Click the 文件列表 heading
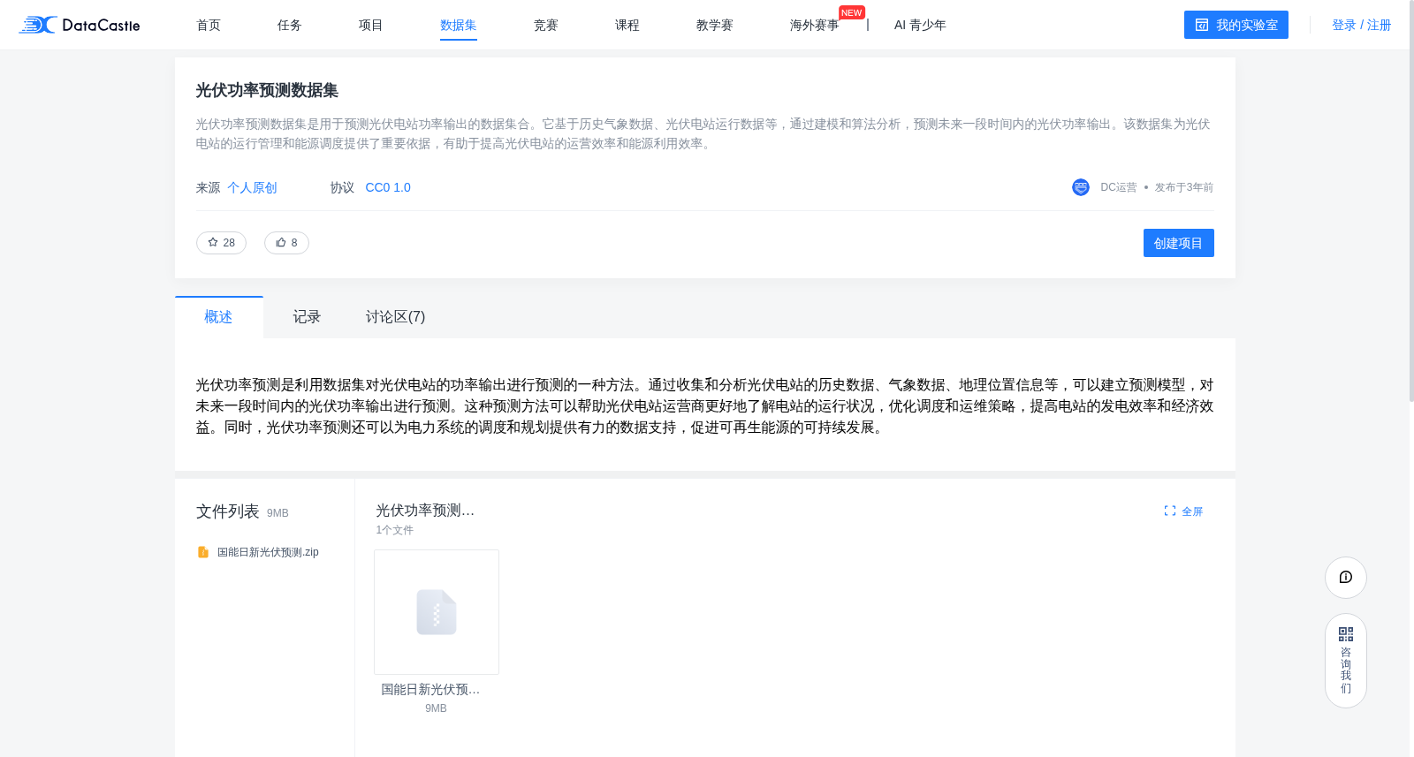The height and width of the screenshot is (757, 1414). (227, 511)
